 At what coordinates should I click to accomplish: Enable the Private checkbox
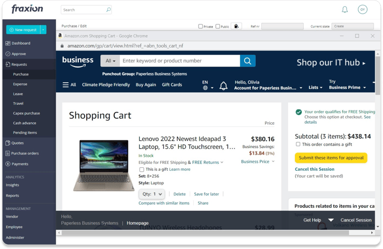tap(200, 26)
